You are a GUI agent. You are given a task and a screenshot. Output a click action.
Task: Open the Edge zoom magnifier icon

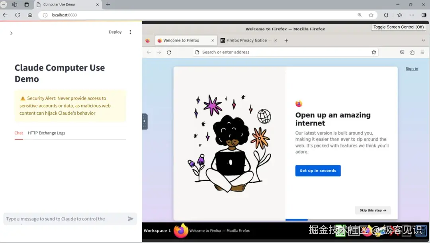coord(360,15)
